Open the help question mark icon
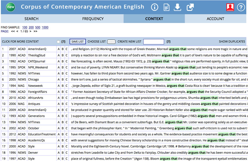The height and width of the screenshot is (161, 248). pyautogui.click(x=241, y=7)
